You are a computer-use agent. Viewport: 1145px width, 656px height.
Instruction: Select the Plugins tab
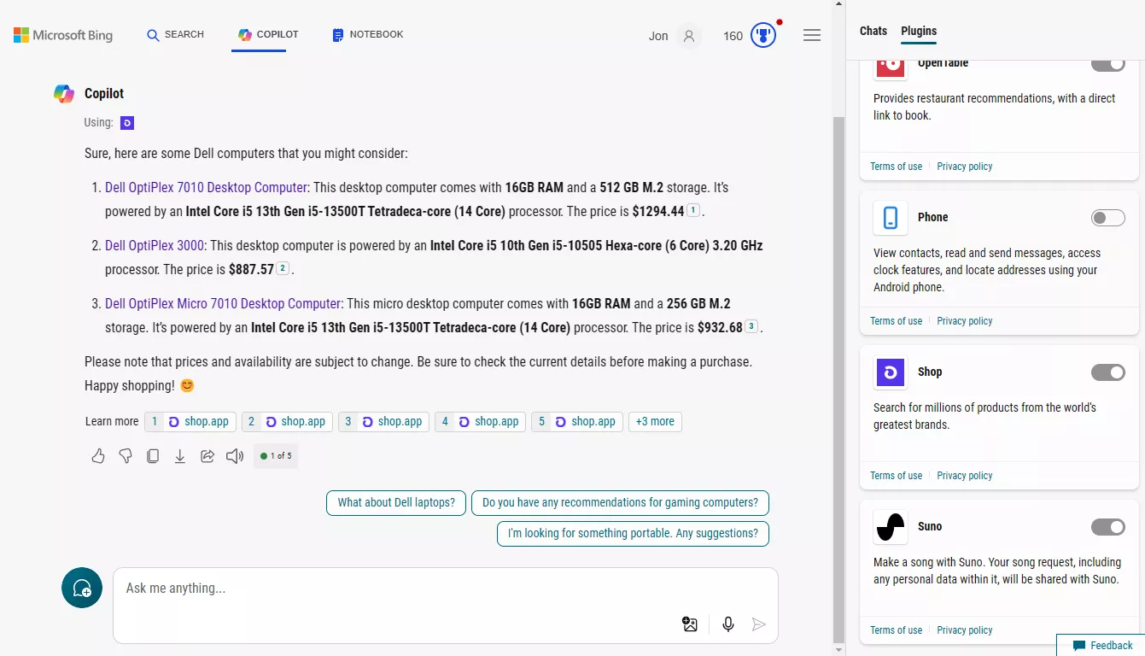[x=919, y=31]
